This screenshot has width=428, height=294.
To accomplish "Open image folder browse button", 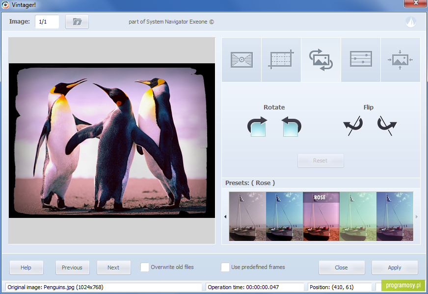I will [x=77, y=22].
